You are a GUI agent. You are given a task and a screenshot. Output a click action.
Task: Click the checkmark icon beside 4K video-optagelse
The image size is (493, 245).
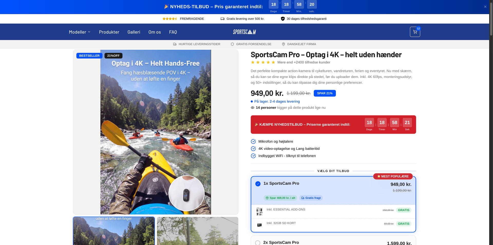click(x=253, y=149)
